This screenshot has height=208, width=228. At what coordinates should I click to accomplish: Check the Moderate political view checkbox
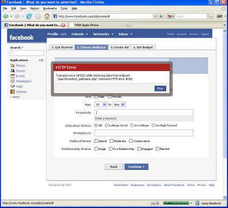111,141
